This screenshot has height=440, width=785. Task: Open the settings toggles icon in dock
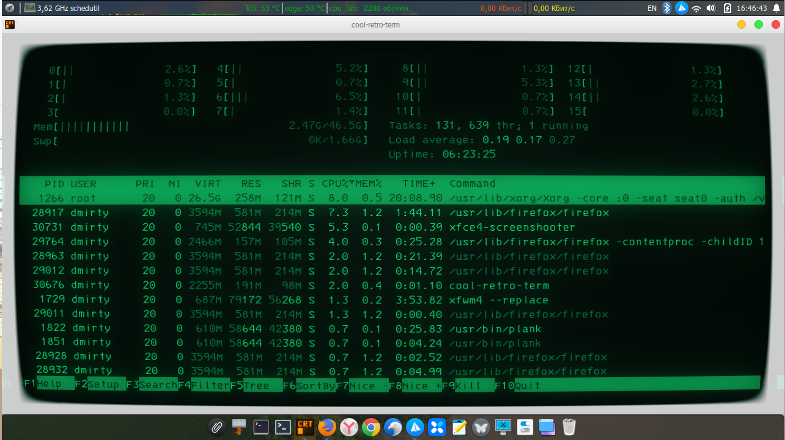tap(525, 427)
